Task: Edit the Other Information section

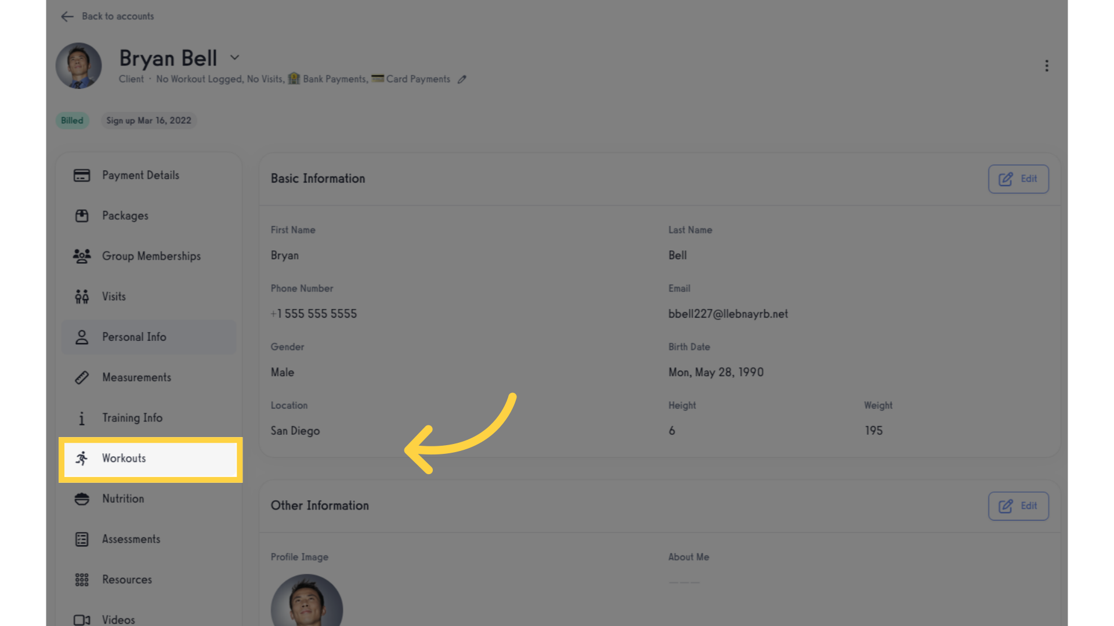Action: tap(1018, 506)
